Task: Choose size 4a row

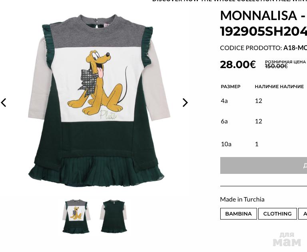Action: click(263, 101)
